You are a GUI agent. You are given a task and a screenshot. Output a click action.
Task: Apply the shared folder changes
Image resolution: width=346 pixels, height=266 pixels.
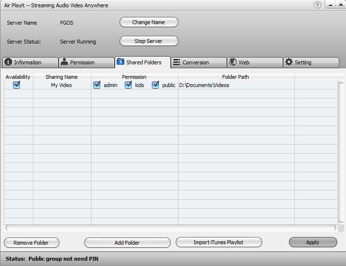pyautogui.click(x=313, y=242)
